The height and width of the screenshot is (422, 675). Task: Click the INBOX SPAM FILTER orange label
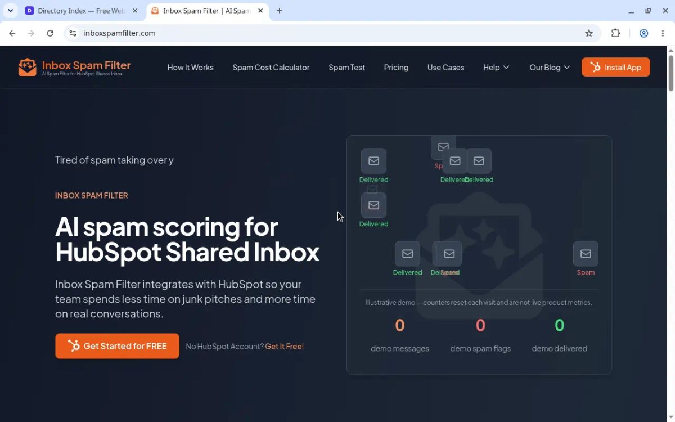pos(92,196)
